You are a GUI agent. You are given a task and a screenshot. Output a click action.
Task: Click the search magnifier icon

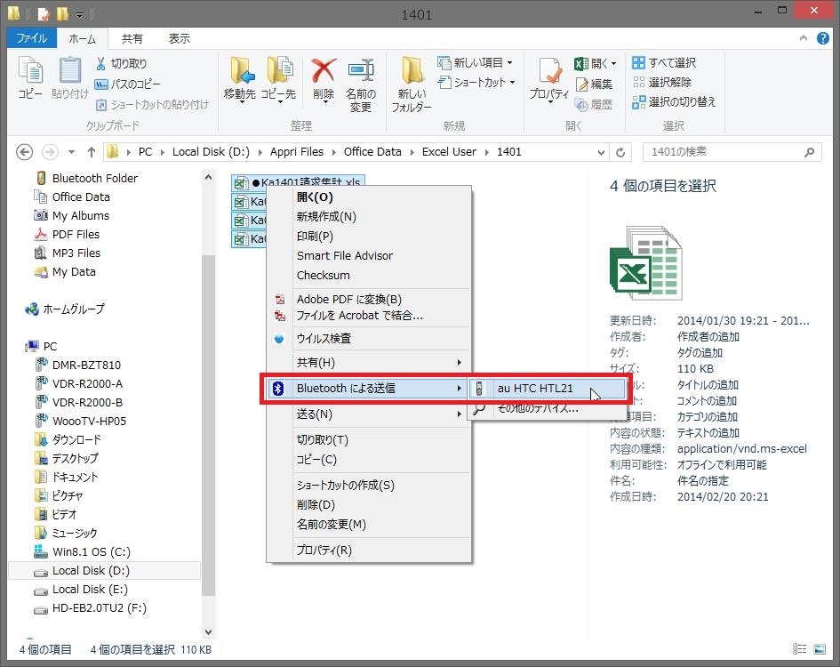(809, 152)
